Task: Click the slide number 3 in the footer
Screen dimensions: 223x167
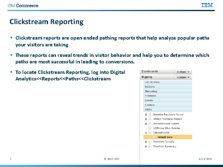Action: tap(11, 159)
